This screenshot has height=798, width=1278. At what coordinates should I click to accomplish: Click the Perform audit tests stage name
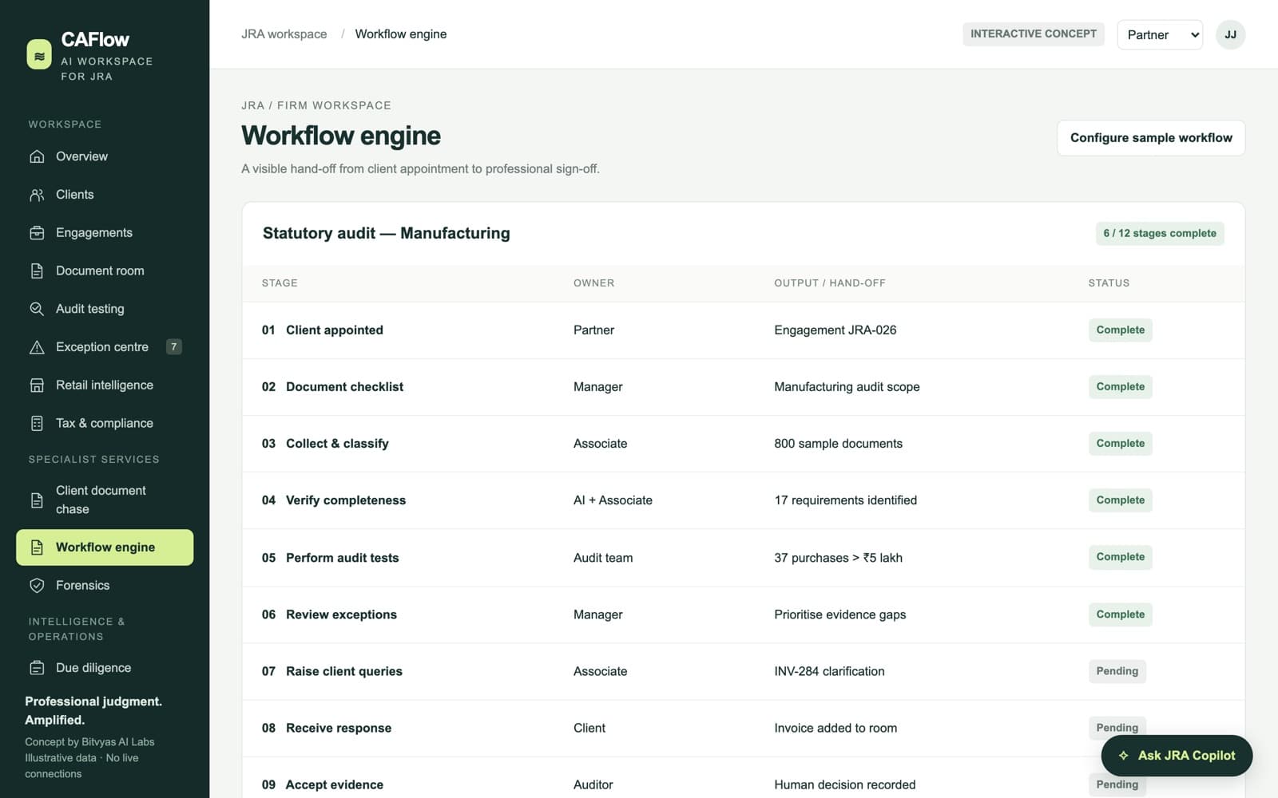click(x=343, y=558)
